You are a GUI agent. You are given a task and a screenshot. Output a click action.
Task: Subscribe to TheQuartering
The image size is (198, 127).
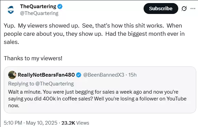pos(161,9)
